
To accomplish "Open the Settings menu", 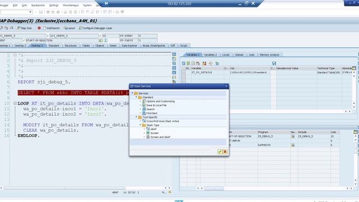I will [54, 5].
